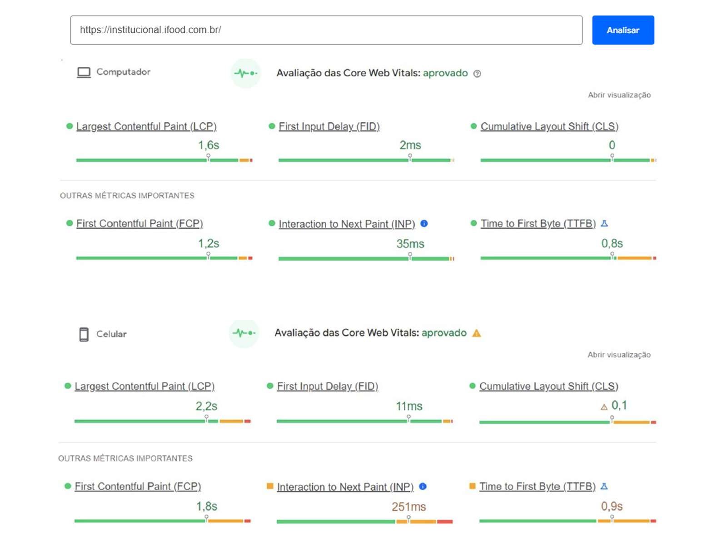The height and width of the screenshot is (552, 727).
Task: Click the info icon next to desktop INP
Action: click(424, 224)
